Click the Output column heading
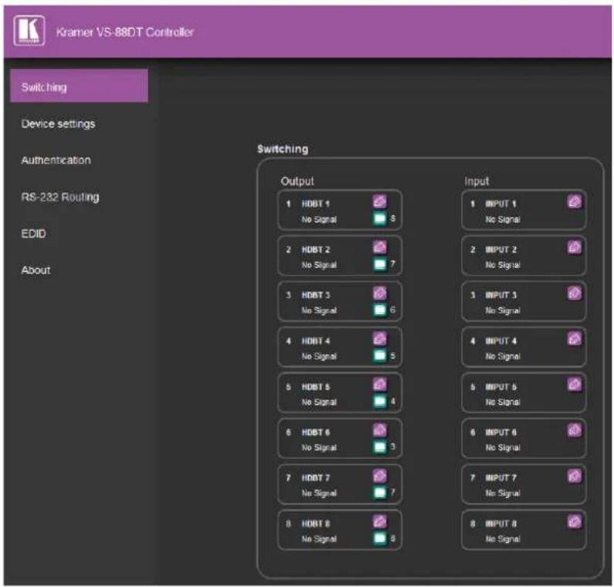Viewport: 614px width, 587px height. [x=297, y=182]
